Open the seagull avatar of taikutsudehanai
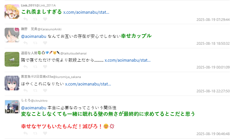Screen dimensions: 234x139 (x=12, y=59)
